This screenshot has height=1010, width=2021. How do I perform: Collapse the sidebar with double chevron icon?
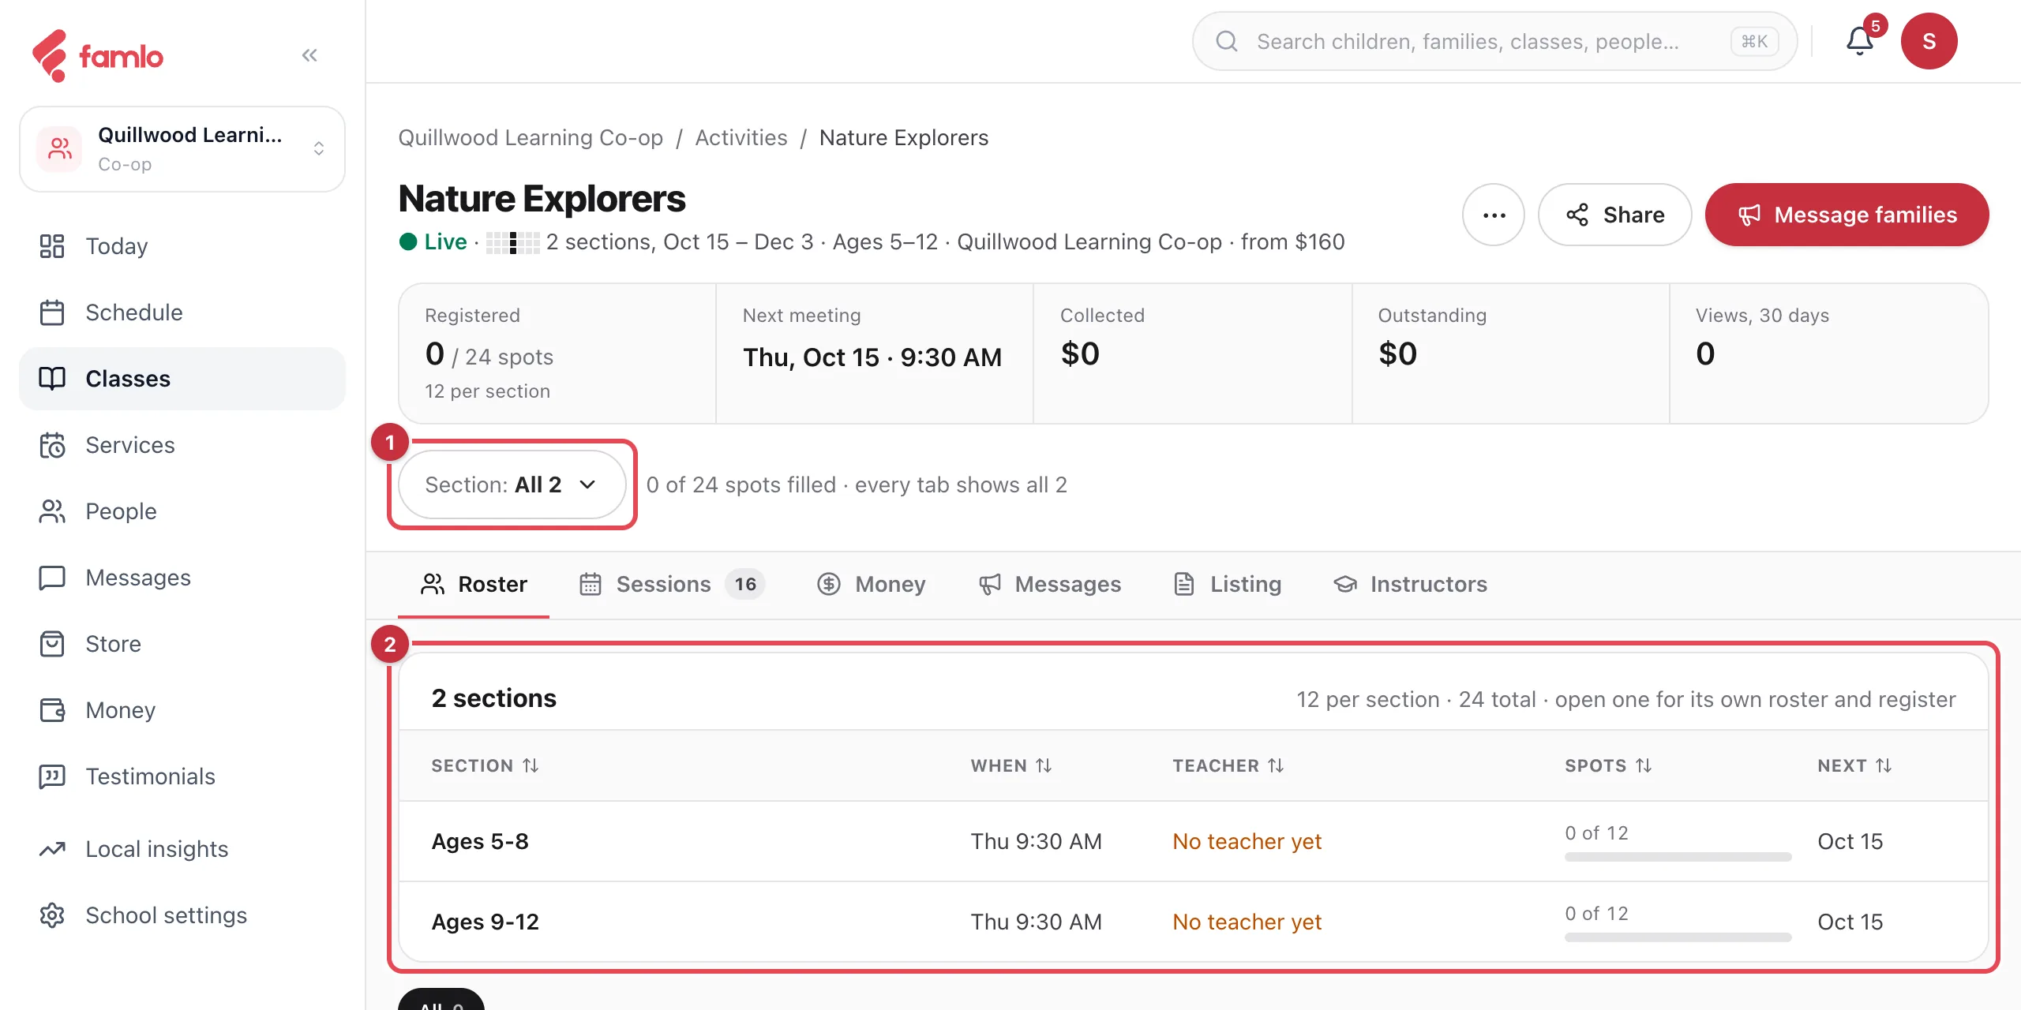point(309,55)
